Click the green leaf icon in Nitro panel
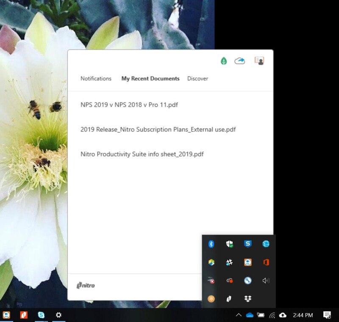The height and width of the screenshot is (322, 339). 224,61
